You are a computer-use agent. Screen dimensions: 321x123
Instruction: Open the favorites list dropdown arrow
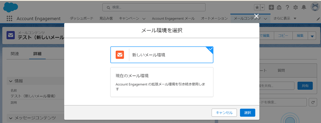tap(262, 7)
